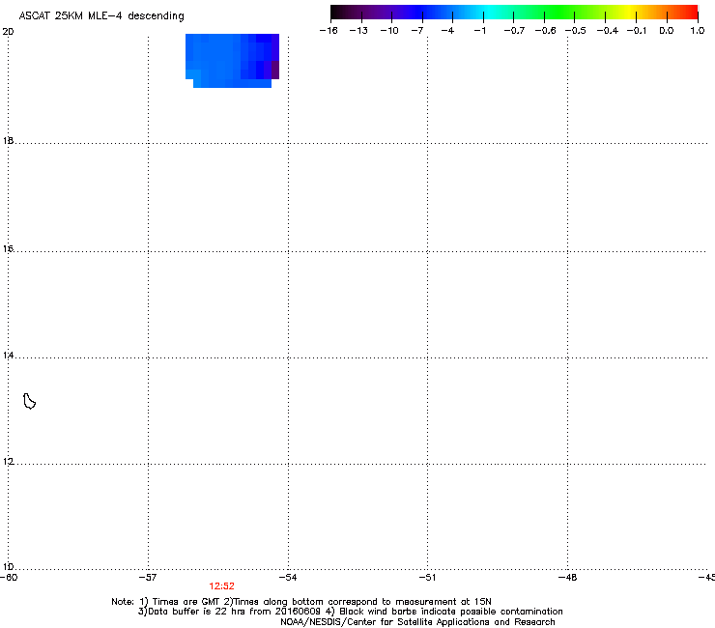This screenshot has height=628, width=715.
Task: Click the latitude 14 axis label
Action: [8, 356]
